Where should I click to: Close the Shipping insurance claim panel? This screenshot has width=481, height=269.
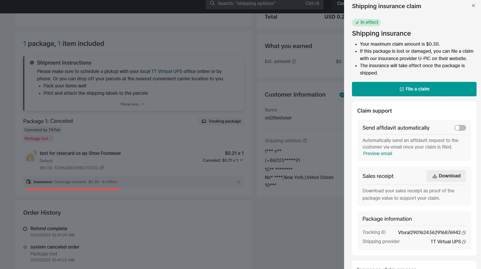pyautogui.click(x=473, y=6)
